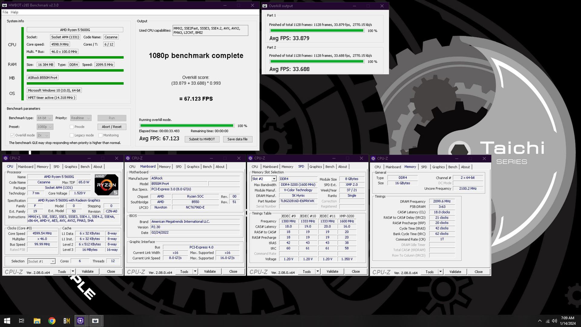This screenshot has width=581, height=327.
Task: Click the Uncore Frequency 2100.2 MHz value
Action: [468, 189]
